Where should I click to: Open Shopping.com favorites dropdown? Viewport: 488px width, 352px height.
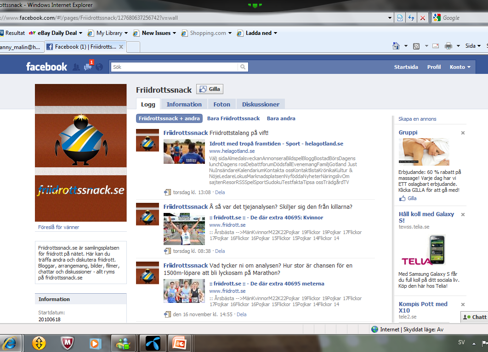[230, 33]
